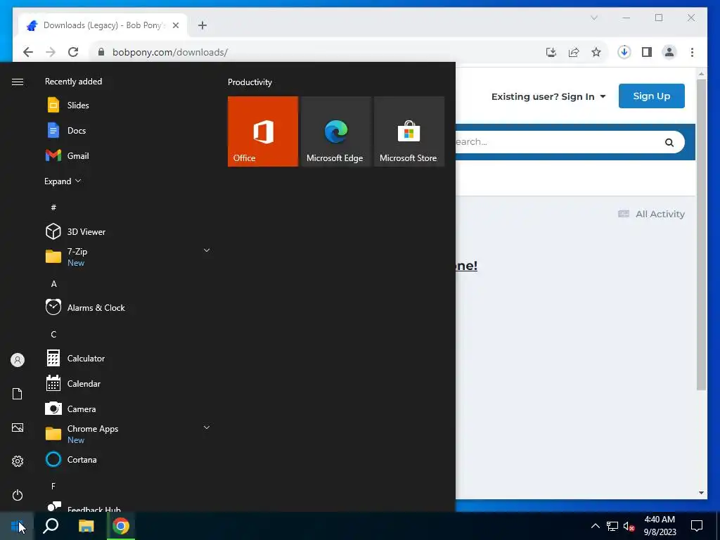This screenshot has width=720, height=540.
Task: Share this page from address bar
Action: (x=574, y=52)
